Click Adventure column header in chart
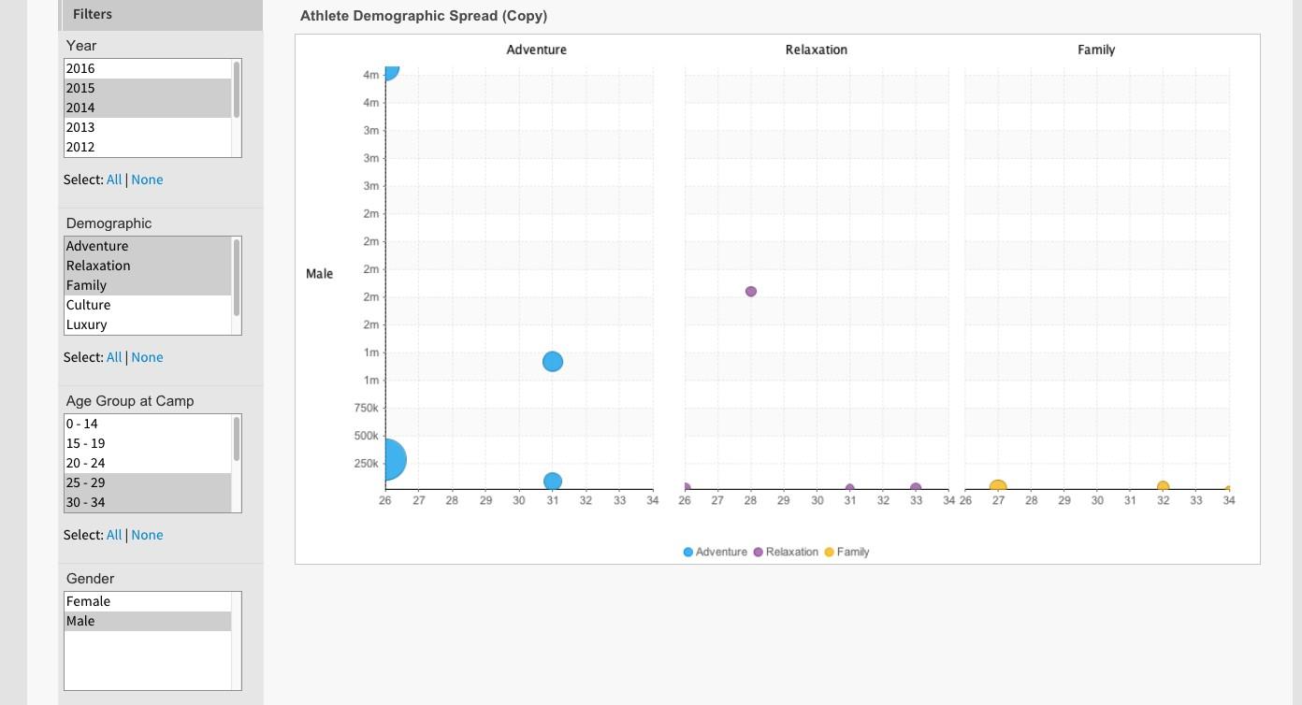Screen dimensions: 1302x705 click(536, 50)
